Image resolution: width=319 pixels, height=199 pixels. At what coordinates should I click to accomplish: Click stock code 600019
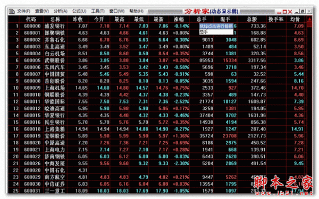click(32, 136)
